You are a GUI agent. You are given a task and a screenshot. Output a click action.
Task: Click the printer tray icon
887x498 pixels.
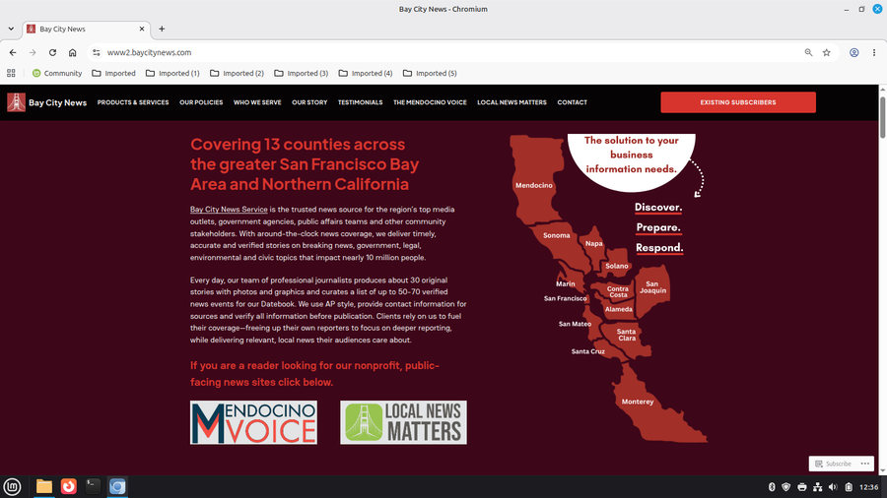[x=802, y=487]
